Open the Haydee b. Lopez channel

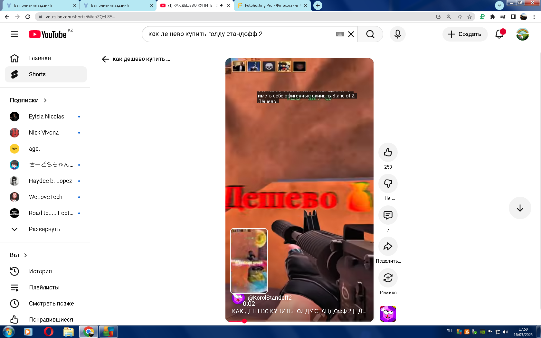pos(46,181)
